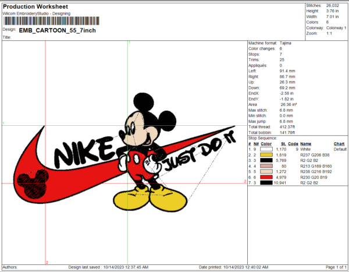Click the black swatch in stop row 7
The width and height of the screenshot is (349, 272).
coord(266,183)
